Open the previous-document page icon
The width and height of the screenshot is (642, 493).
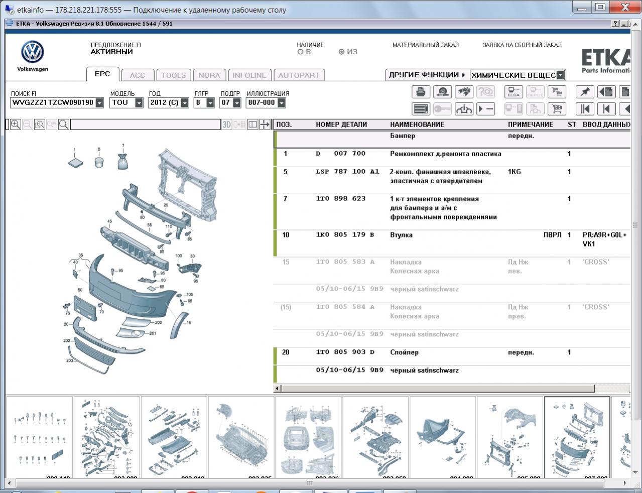point(606,92)
